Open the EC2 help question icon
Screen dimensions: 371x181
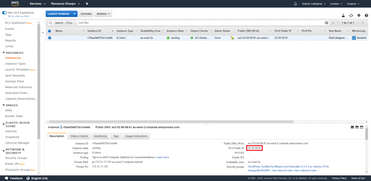(x=366, y=15)
